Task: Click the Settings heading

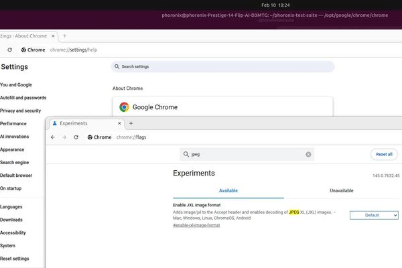Action: click(x=14, y=67)
